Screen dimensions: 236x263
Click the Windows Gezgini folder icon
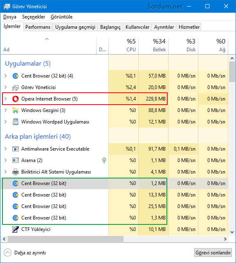pyautogui.click(x=16, y=110)
